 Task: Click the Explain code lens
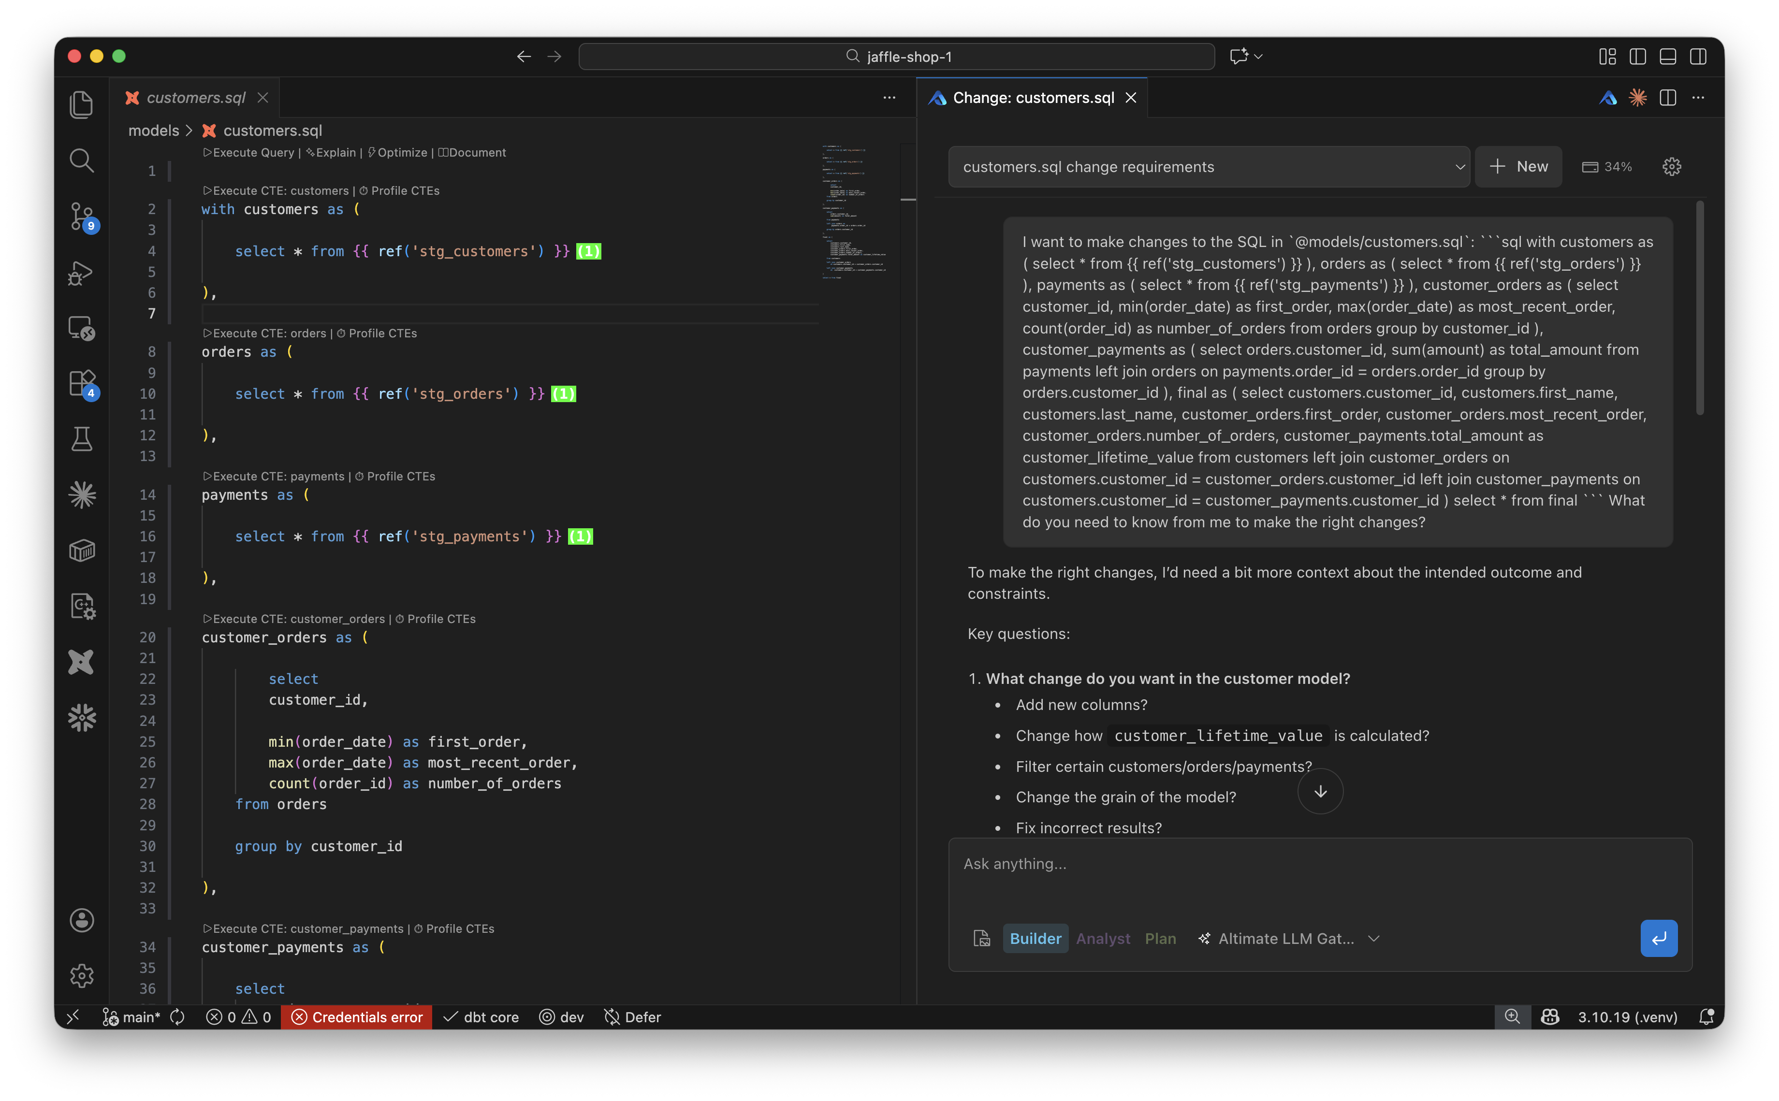coord(331,152)
